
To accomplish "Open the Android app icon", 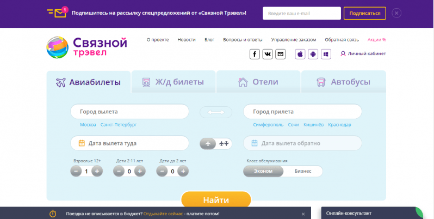I will point(313,54).
